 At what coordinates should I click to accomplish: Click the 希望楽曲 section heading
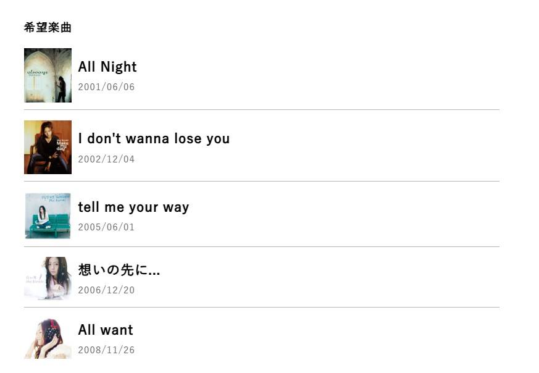click(48, 27)
